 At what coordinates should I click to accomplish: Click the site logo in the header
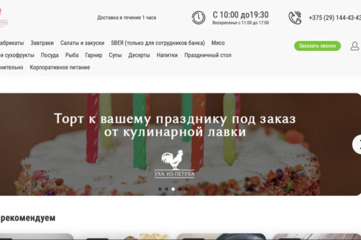click(3, 18)
